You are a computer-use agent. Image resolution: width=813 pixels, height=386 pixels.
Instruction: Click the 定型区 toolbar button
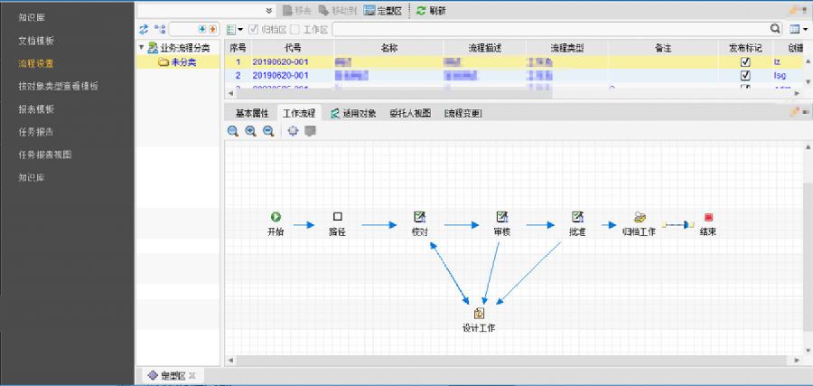pyautogui.click(x=383, y=11)
